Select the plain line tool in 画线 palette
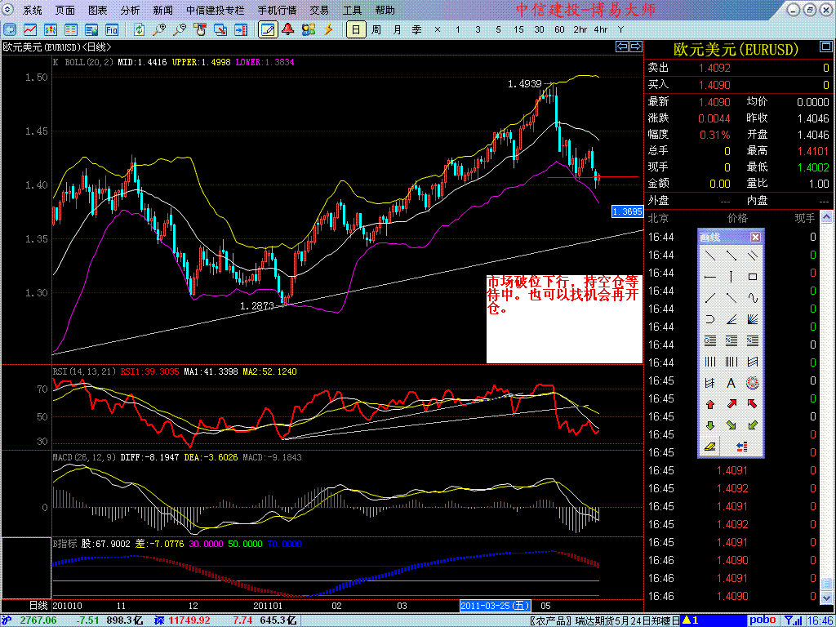The image size is (836, 627). pos(710,256)
